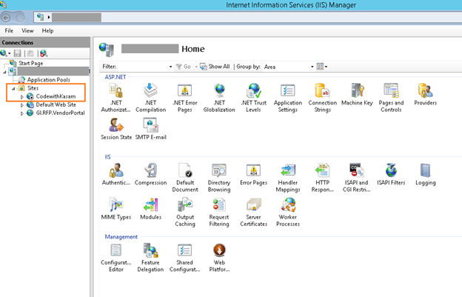Open .NET Authorization Rules feature

[115, 98]
